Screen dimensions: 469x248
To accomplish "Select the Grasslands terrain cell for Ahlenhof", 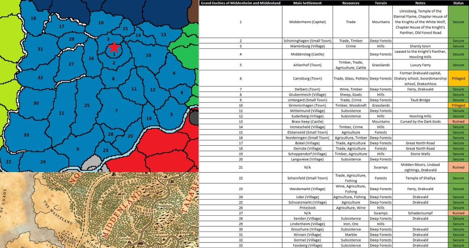I will 381,65.
